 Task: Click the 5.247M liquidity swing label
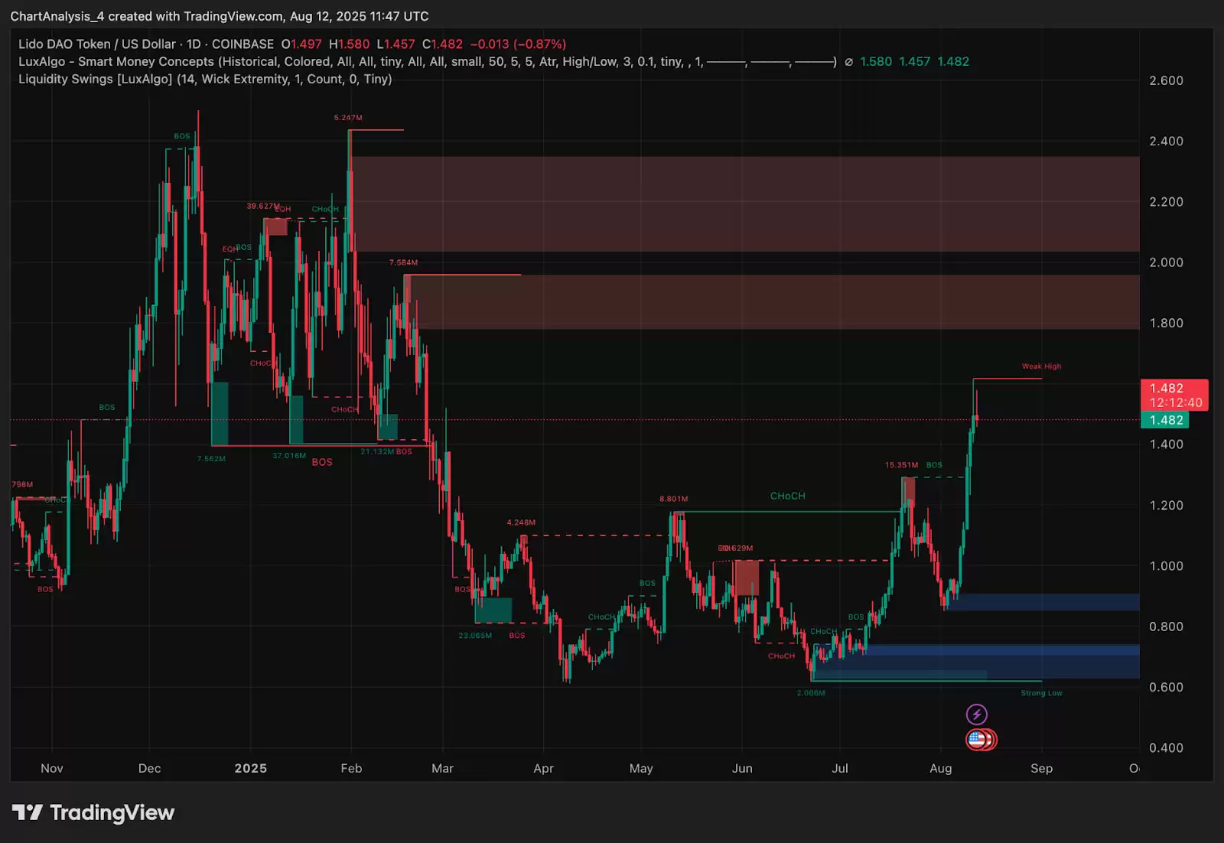[x=348, y=118]
